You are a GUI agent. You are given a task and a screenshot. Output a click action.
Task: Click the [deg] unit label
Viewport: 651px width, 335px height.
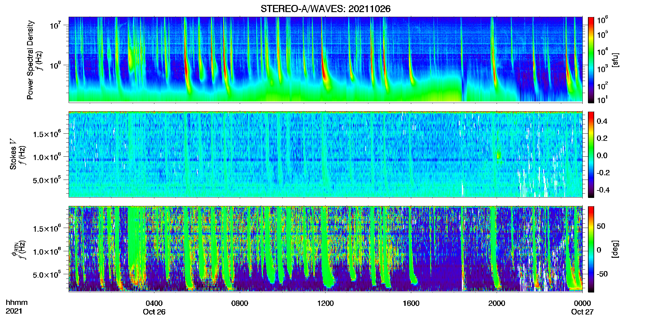pos(615,249)
